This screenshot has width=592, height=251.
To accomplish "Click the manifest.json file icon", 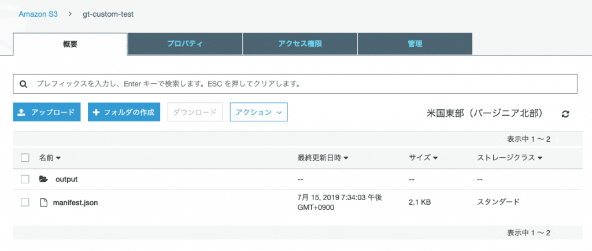I will (x=44, y=202).
